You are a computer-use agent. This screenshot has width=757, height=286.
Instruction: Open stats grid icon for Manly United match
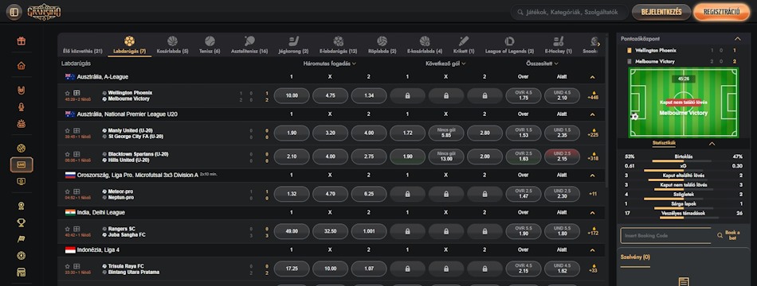pos(76,130)
